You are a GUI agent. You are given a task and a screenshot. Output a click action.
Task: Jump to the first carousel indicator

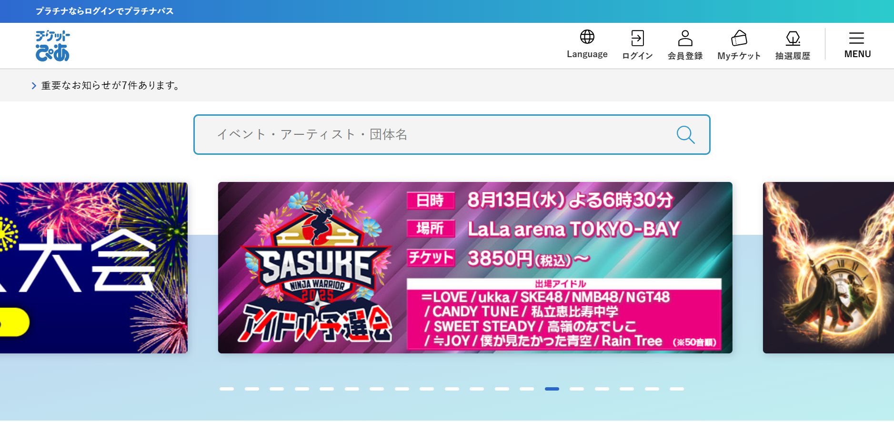227,389
